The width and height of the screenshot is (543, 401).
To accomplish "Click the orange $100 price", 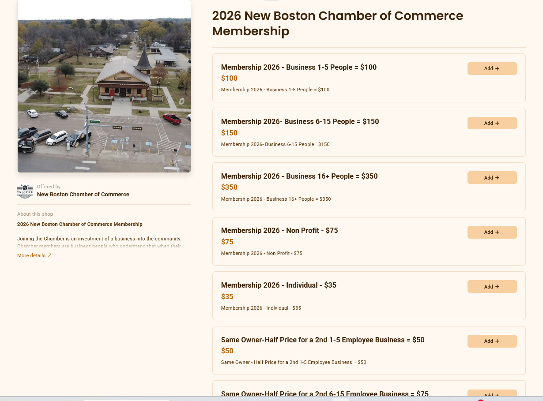I will 229,78.
